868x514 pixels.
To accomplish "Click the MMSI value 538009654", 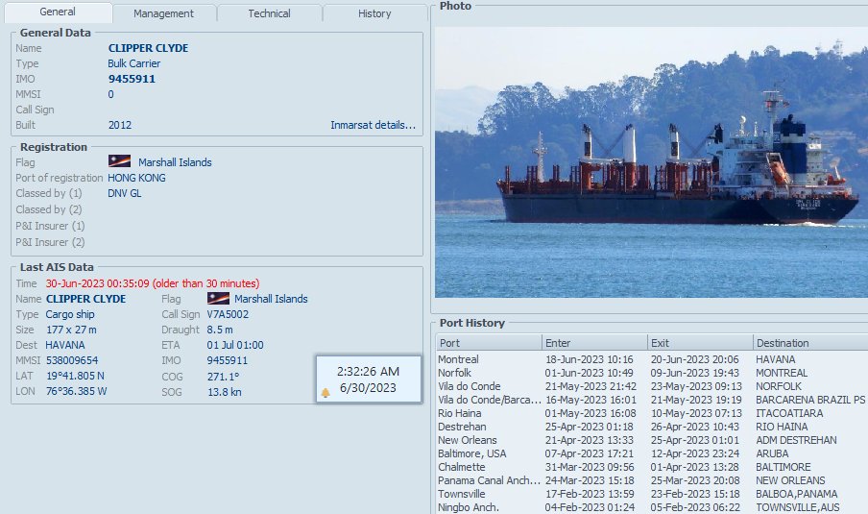I will coord(72,360).
